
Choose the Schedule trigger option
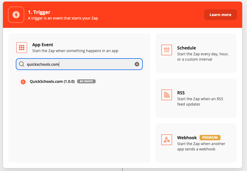pyautogui.click(x=196, y=53)
